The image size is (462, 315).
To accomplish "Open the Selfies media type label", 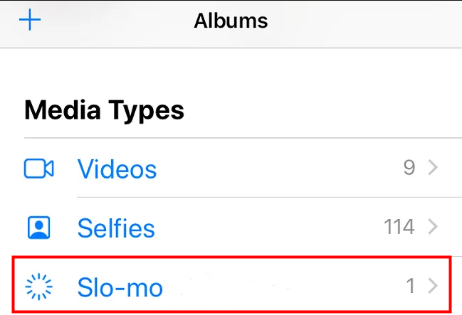I will point(116,228).
